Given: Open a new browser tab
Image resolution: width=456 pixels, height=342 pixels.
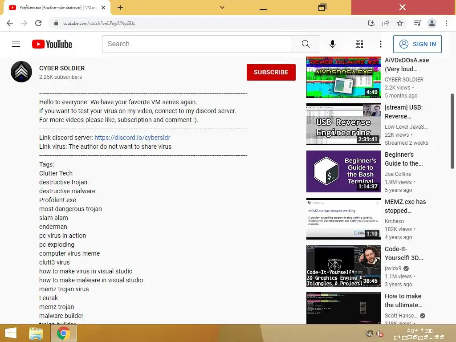Looking at the screenshot, I should 120,8.
